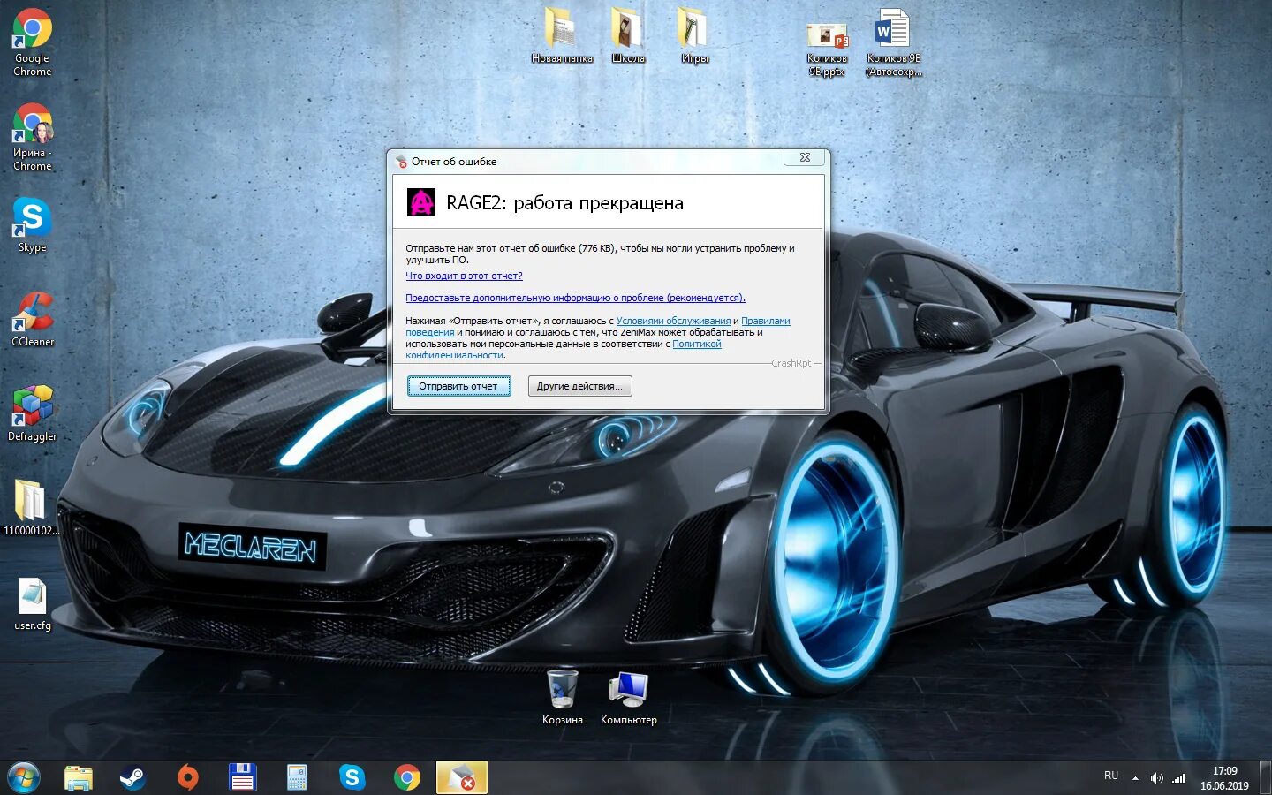Open the calculator from the taskbar
Screen dimensions: 1272x795
point(298,778)
